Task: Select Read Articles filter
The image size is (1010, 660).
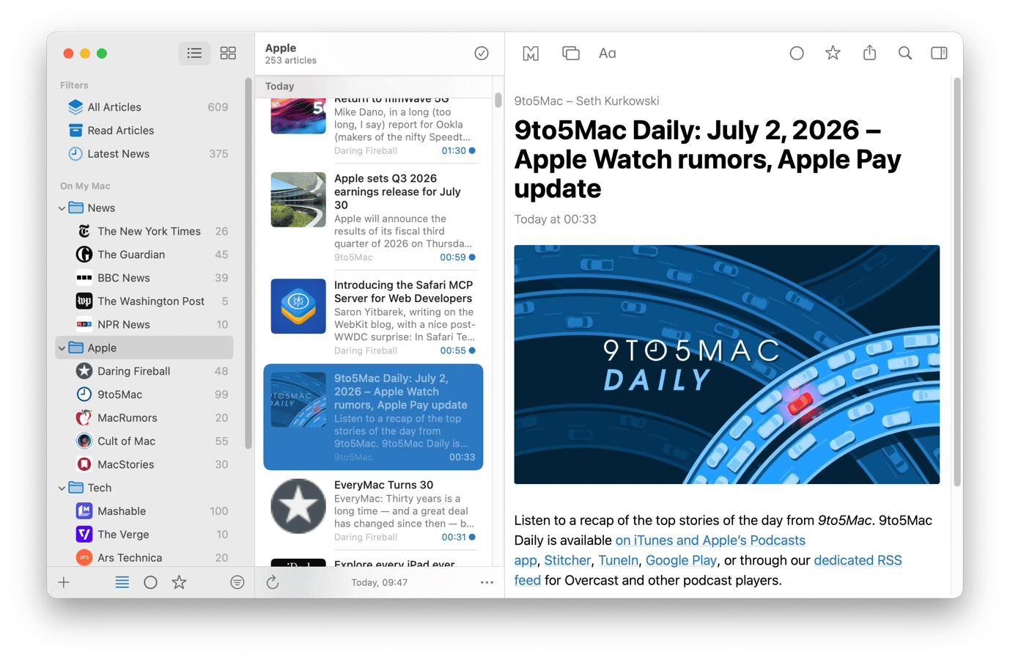Action: coord(144,131)
